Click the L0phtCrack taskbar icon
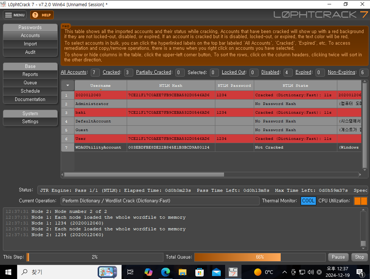Viewport: 370px width, 279px height. click(x=233, y=272)
